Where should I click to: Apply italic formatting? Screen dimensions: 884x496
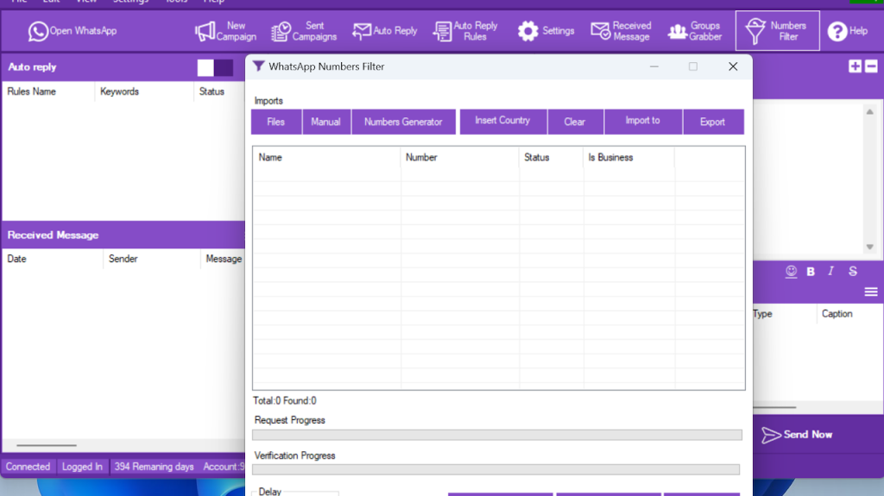coord(830,271)
